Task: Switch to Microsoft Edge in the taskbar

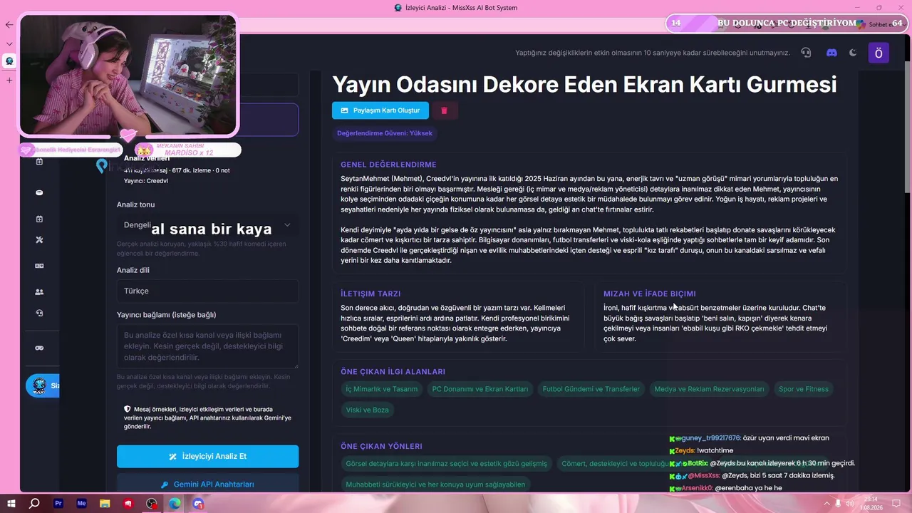Action: coord(175,504)
